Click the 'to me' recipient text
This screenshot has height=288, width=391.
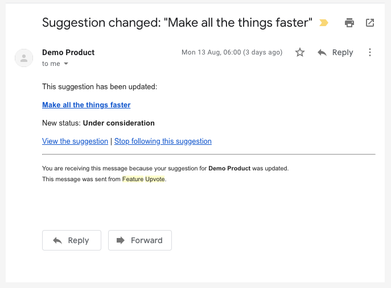(51, 64)
